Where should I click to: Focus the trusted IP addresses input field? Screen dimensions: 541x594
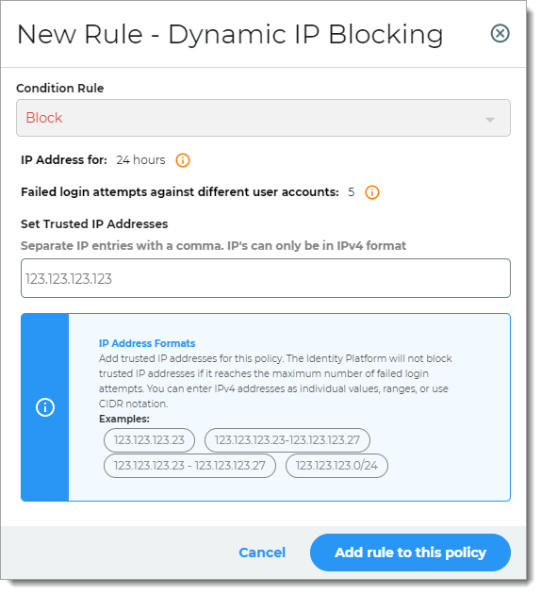[x=266, y=278]
